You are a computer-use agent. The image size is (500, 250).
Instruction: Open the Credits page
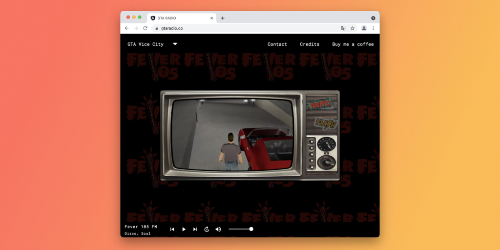[x=310, y=44]
